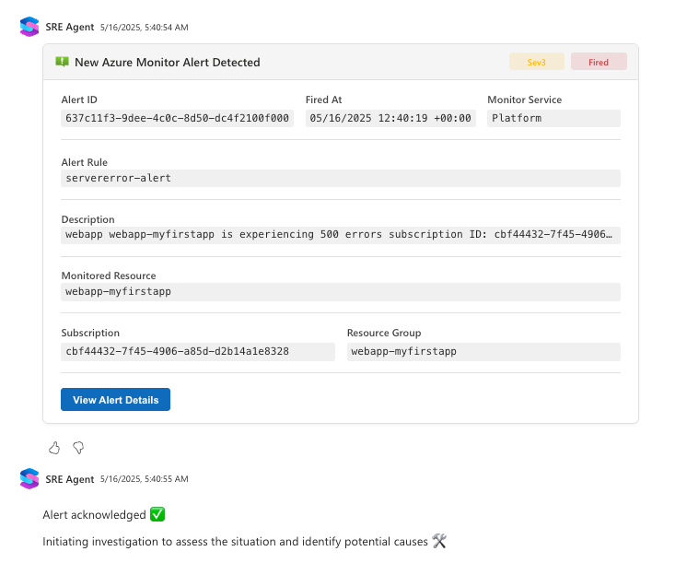Click the Subscription ID value field

(x=197, y=351)
